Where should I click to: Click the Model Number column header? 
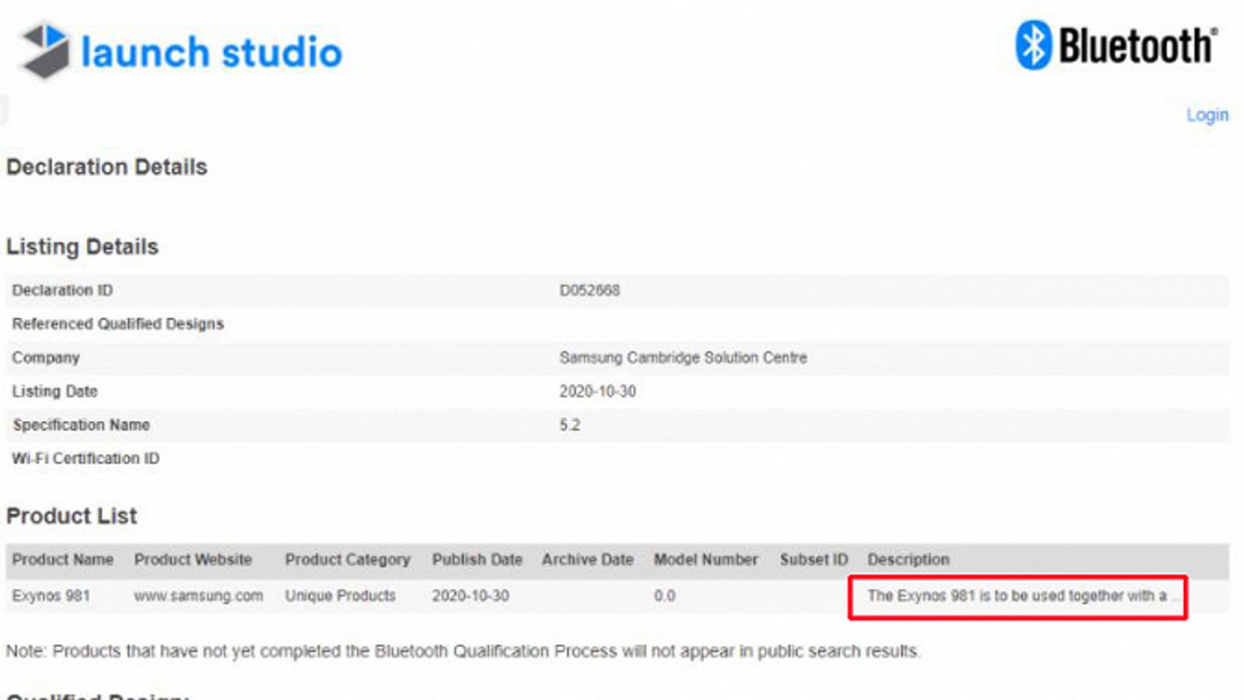point(705,559)
